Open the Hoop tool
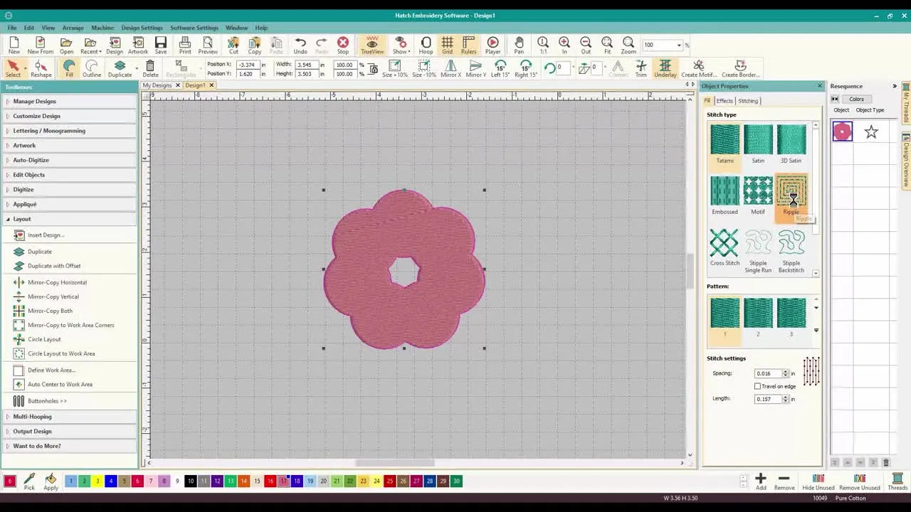Viewport: 911px width, 512px height. click(426, 45)
